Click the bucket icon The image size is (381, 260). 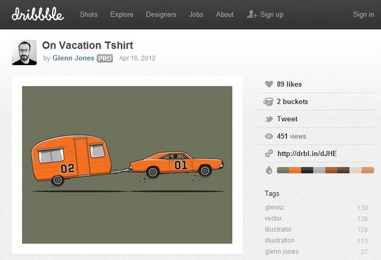coord(269,102)
